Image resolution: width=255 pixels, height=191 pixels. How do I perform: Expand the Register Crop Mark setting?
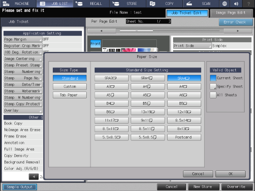click(x=23, y=46)
